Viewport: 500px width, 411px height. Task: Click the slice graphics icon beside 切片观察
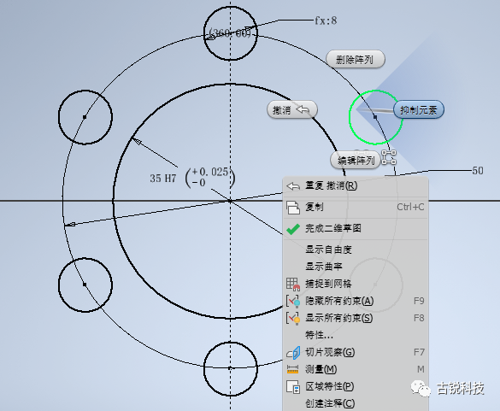pyautogui.click(x=293, y=353)
